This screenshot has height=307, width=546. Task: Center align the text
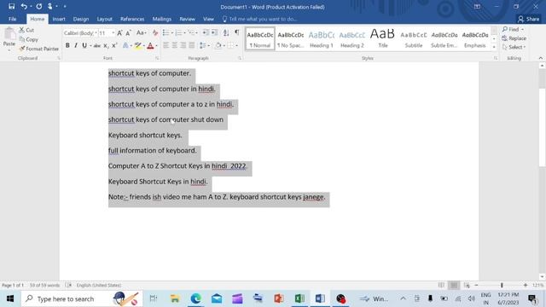(x=174, y=45)
